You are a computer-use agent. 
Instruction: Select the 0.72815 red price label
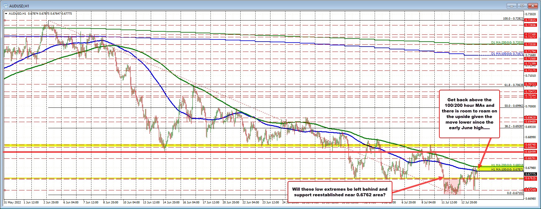coord(530,20)
